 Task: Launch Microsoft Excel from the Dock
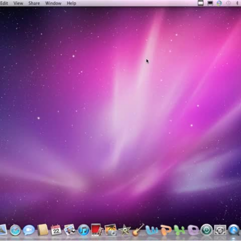179,230
